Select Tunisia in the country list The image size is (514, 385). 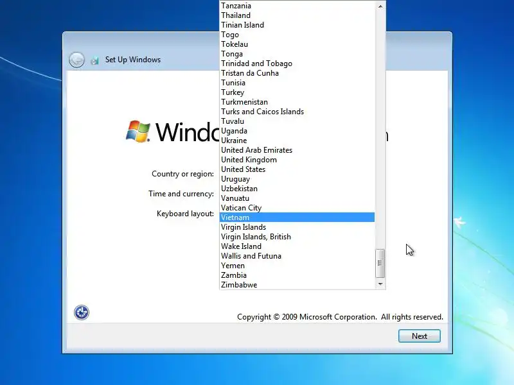click(x=297, y=83)
